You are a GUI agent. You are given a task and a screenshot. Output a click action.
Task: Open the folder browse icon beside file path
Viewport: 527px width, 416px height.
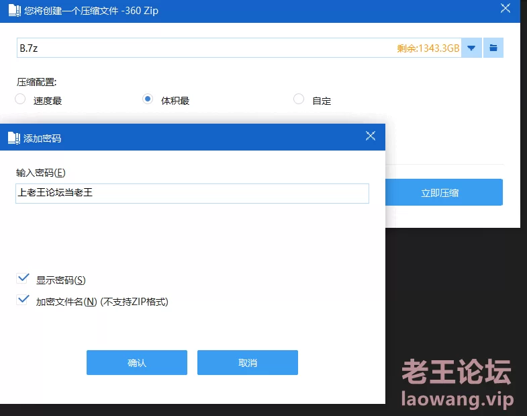tap(493, 48)
